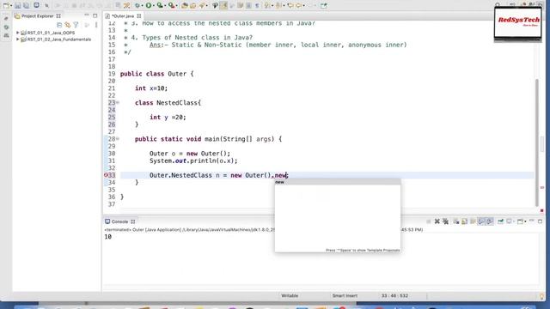Pin the Console with the pin icon
The image size is (550, 309).
pyautogui.click(x=500, y=221)
